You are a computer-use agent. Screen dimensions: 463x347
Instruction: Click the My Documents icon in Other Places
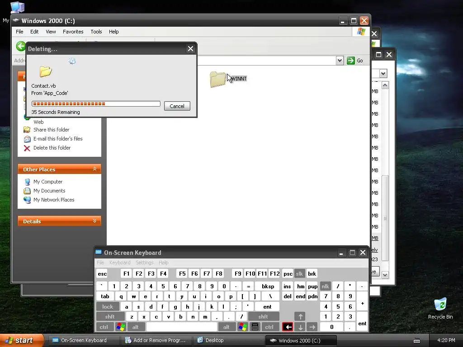[x=27, y=191]
